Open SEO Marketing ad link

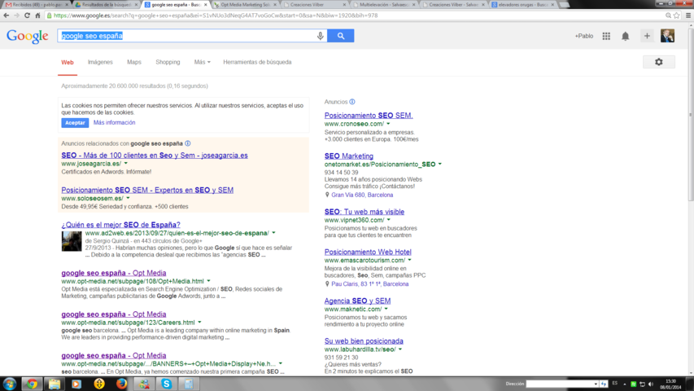coord(349,156)
